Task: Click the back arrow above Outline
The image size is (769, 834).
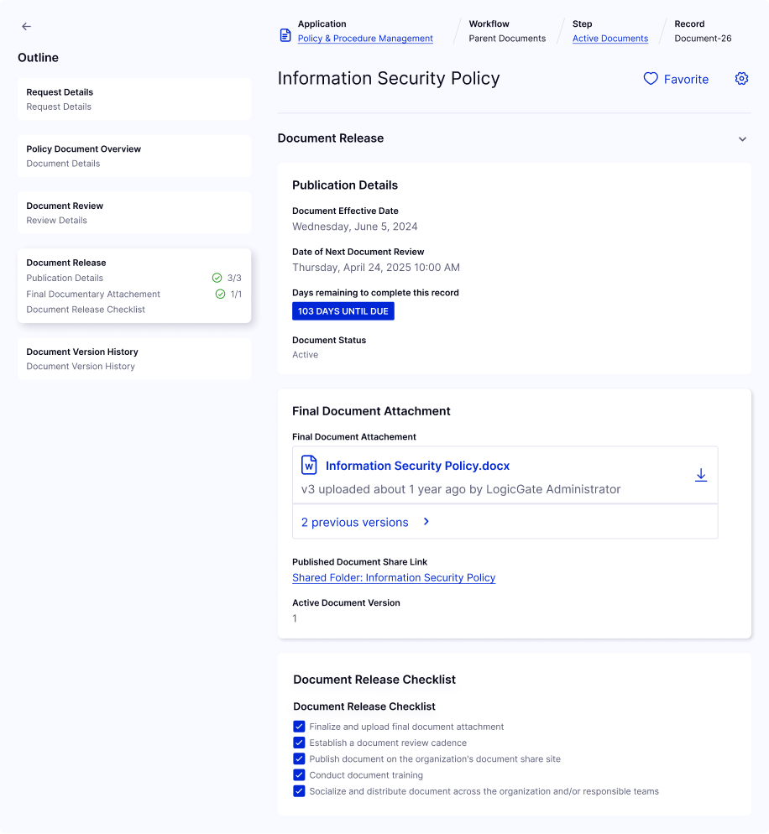Action: coord(26,27)
